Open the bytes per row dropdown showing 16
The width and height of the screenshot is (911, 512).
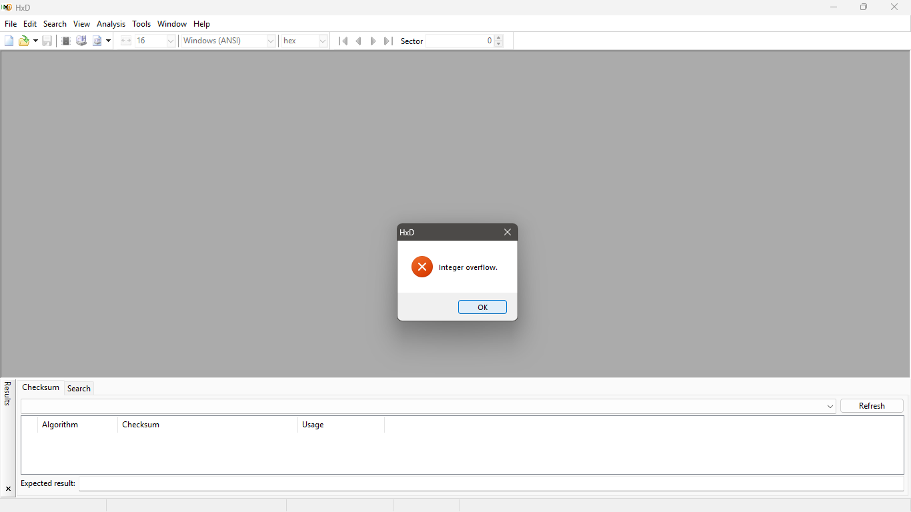point(170,41)
